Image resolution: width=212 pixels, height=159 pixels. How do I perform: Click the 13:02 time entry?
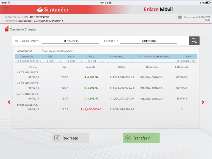pyautogui.click(x=64, y=109)
